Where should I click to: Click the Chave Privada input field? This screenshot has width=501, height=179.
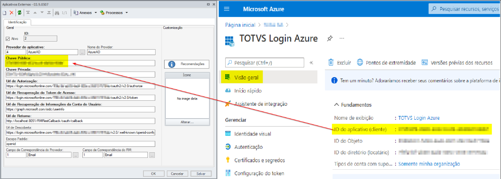80,74
